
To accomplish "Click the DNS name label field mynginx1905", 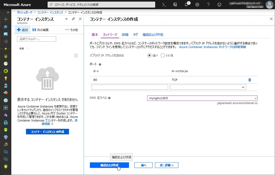I will [x=202, y=98].
